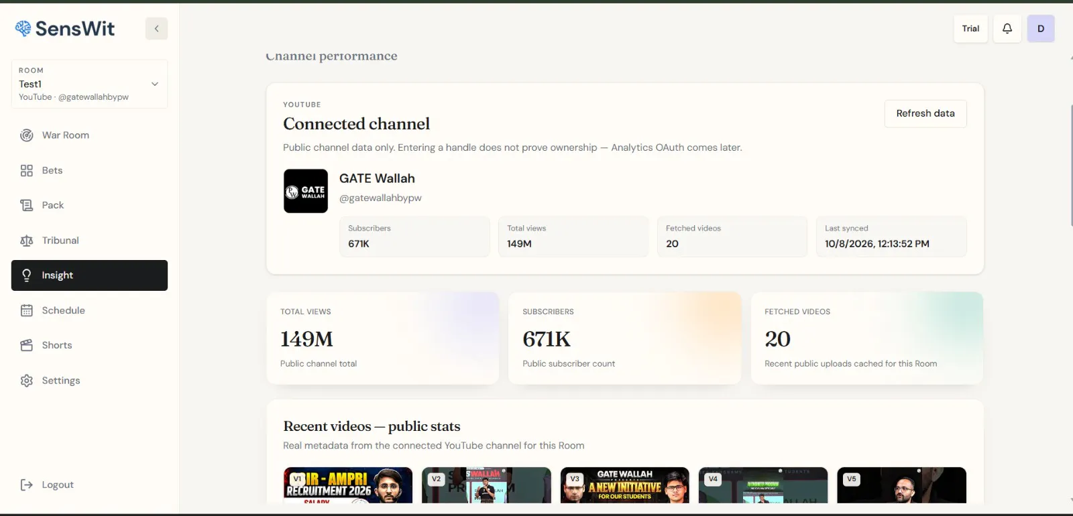Click the Shorts clapperboard icon
The width and height of the screenshot is (1073, 516).
(x=27, y=345)
